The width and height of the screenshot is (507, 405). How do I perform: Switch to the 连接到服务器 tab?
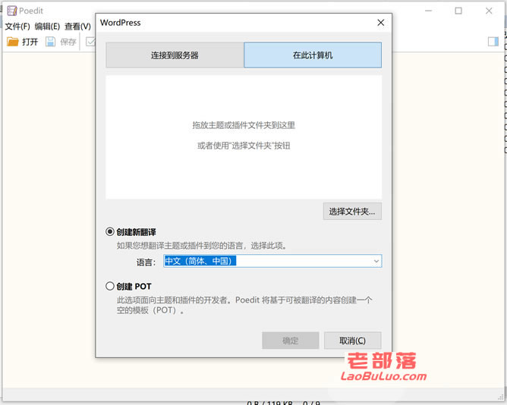pos(175,55)
